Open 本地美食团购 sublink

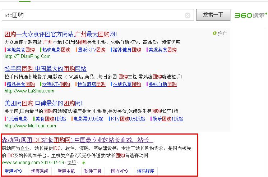(x=21, y=50)
